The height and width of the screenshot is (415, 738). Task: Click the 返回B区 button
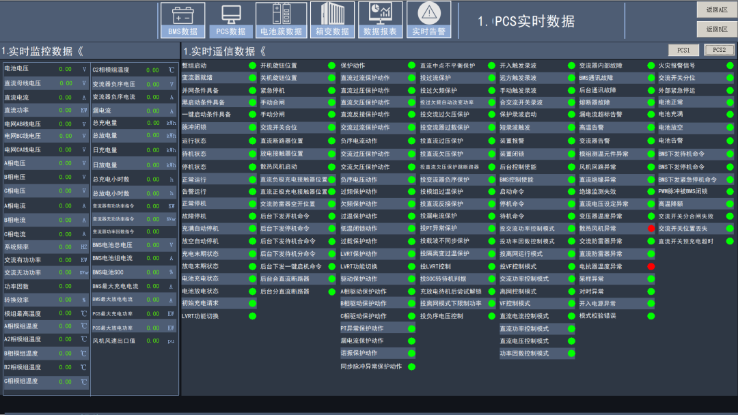717,29
